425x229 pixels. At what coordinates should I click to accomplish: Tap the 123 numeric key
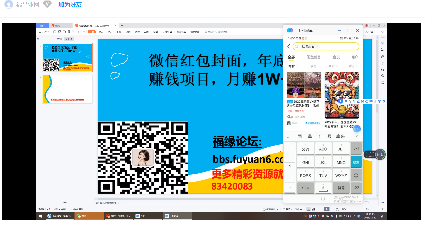pyautogui.click(x=356, y=188)
